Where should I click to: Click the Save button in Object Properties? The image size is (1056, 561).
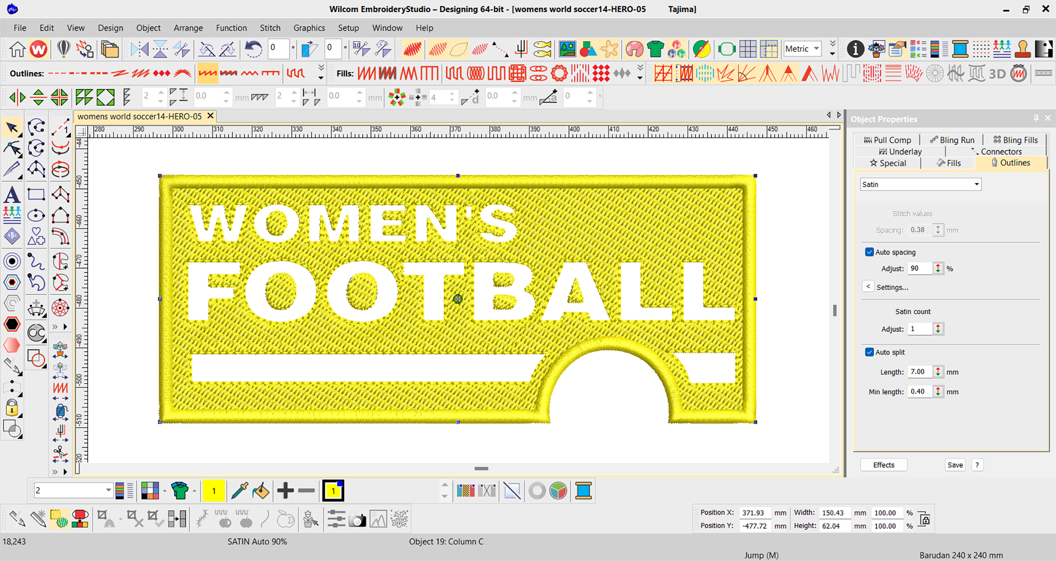[x=955, y=465]
